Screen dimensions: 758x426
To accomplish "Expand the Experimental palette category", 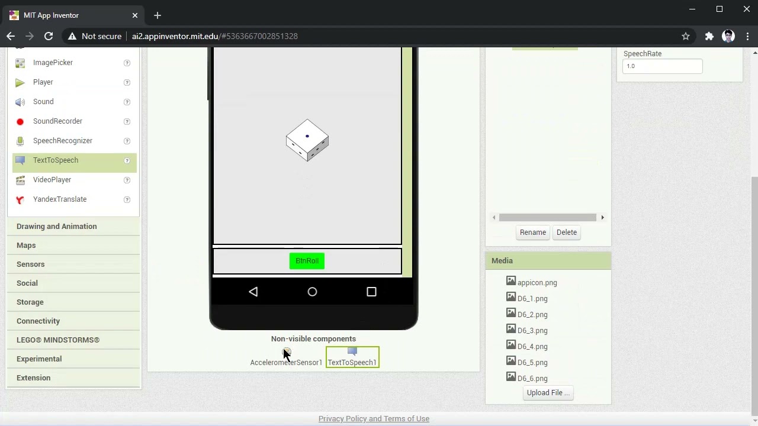I will point(73,359).
